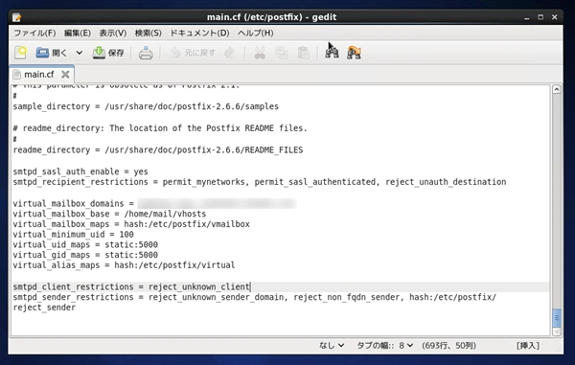Click the [挿入] insert mode indicator
Screen dimensions: 575x365
pyautogui.click(x=528, y=345)
